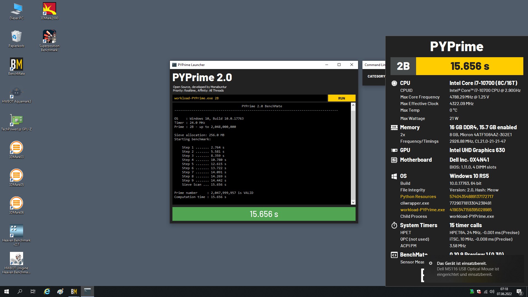
Task: Click the System Timers stopwatch icon
Action: (x=394, y=225)
